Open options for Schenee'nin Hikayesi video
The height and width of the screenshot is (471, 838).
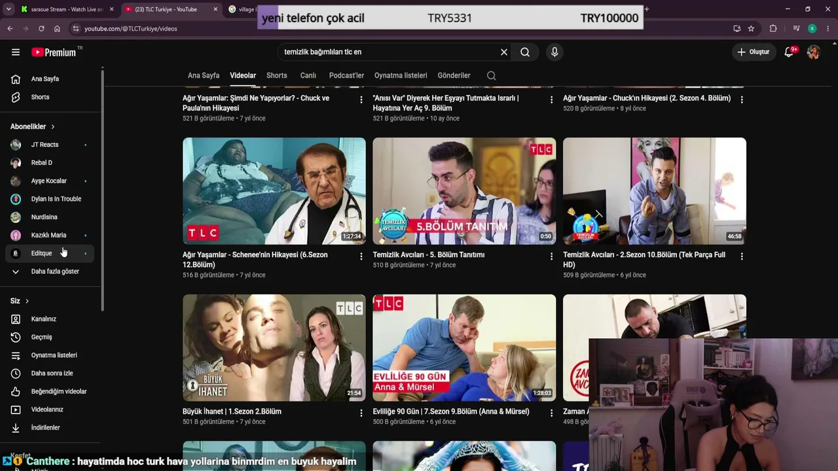click(x=361, y=256)
